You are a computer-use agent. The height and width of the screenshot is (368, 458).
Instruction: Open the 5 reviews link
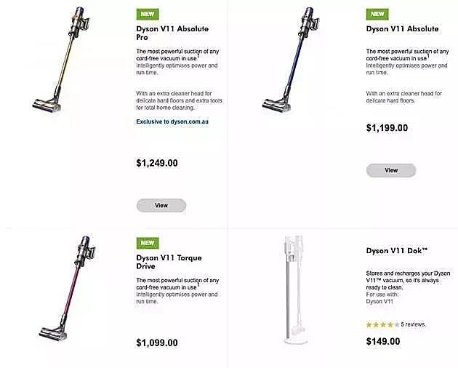coord(414,324)
